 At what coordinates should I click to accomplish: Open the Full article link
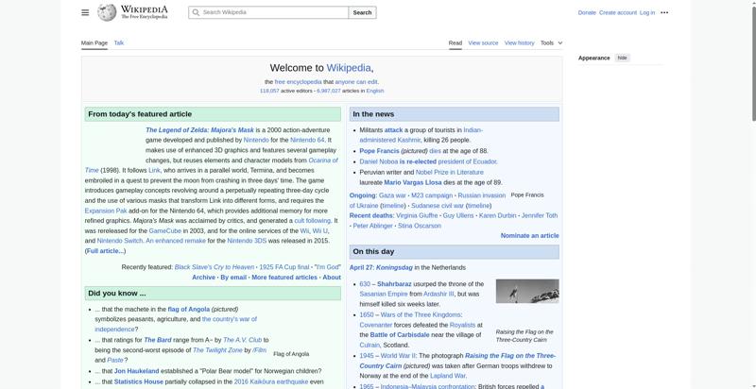coord(106,251)
